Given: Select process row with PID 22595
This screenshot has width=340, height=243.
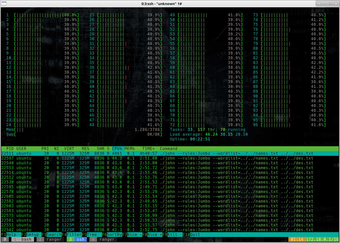Looking at the screenshot, I should (x=170, y=187).
